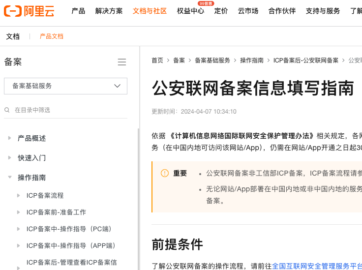Open the 文档与社区 menu
Screen dimensions: 362x270
[x=150, y=11]
